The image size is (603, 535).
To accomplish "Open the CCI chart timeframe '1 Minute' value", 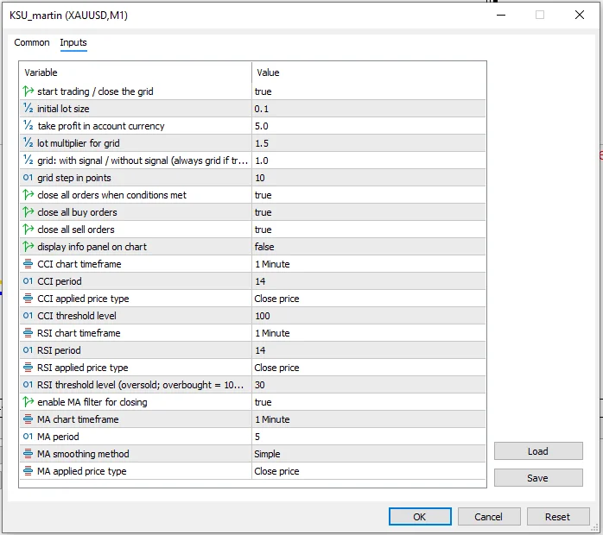I will [368, 264].
